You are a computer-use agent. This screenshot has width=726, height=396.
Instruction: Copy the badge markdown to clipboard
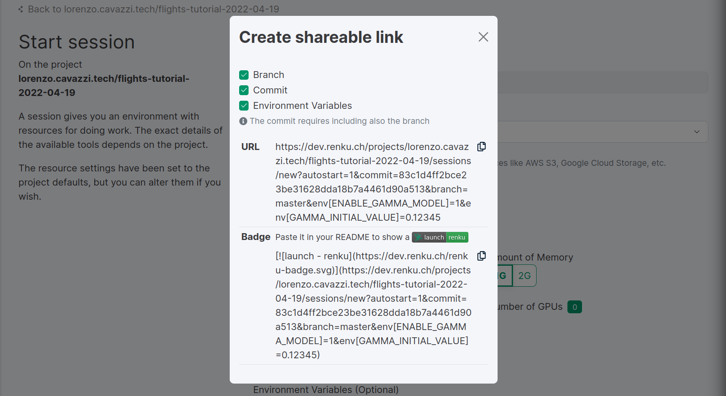point(482,256)
